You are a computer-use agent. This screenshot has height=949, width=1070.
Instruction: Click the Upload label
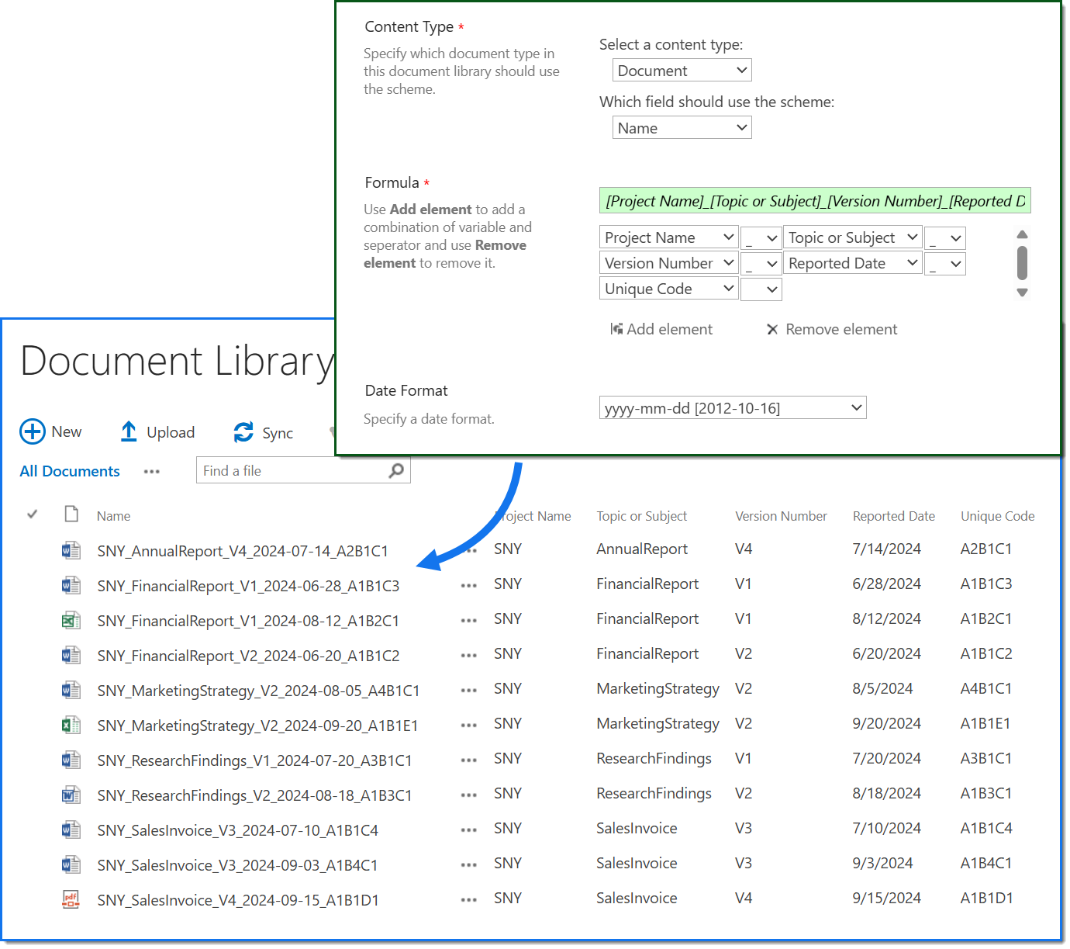coord(171,432)
